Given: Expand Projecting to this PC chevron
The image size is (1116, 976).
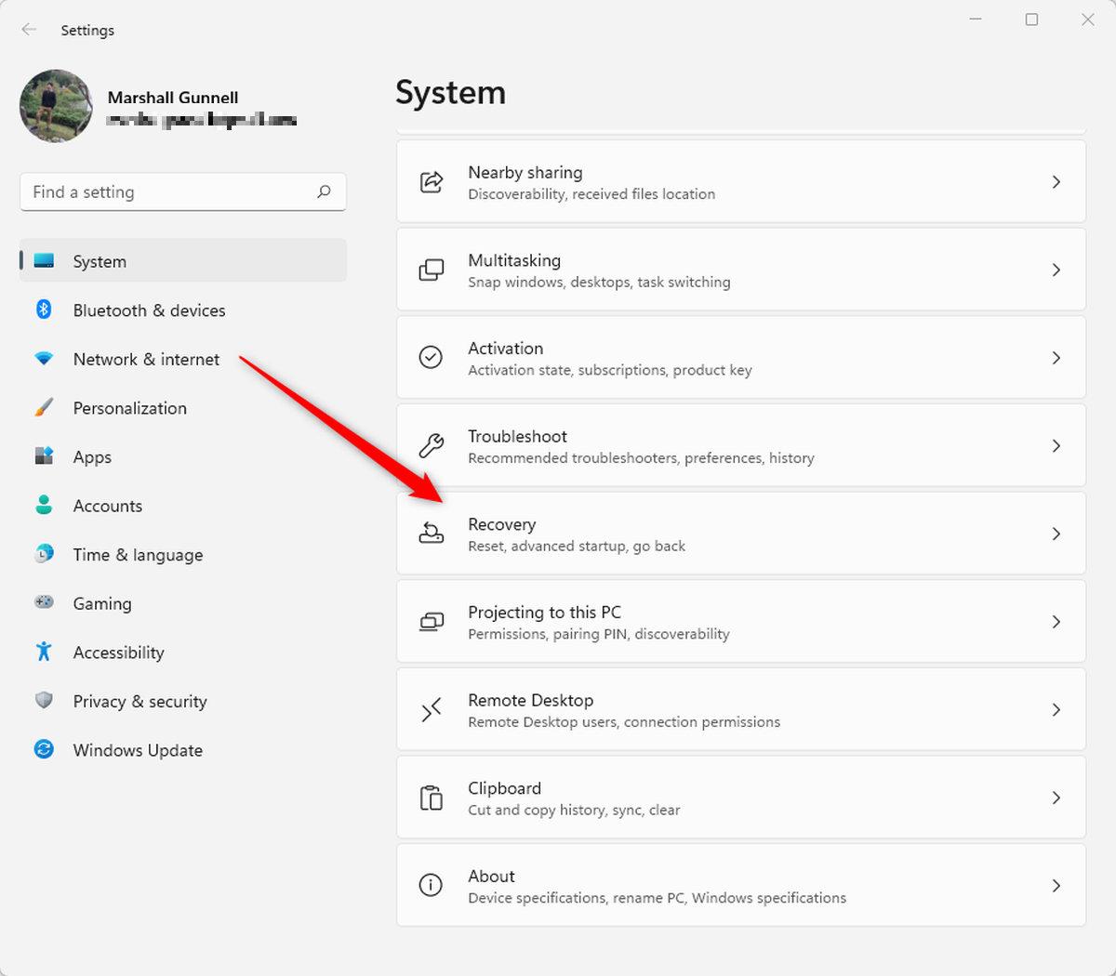Looking at the screenshot, I should click(x=1056, y=622).
